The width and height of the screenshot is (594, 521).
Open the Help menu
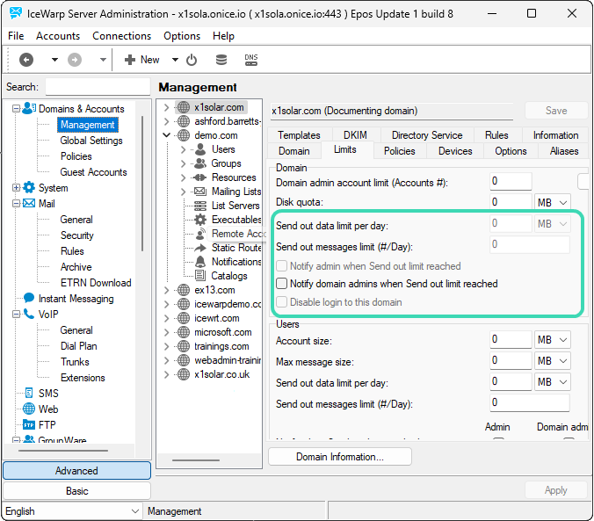(223, 36)
